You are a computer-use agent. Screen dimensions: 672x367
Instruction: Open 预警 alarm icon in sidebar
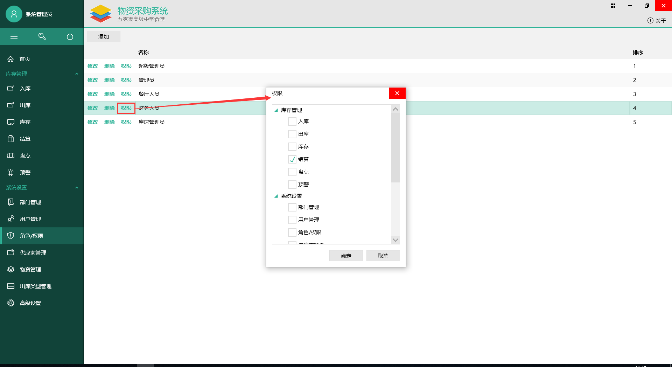pos(11,172)
